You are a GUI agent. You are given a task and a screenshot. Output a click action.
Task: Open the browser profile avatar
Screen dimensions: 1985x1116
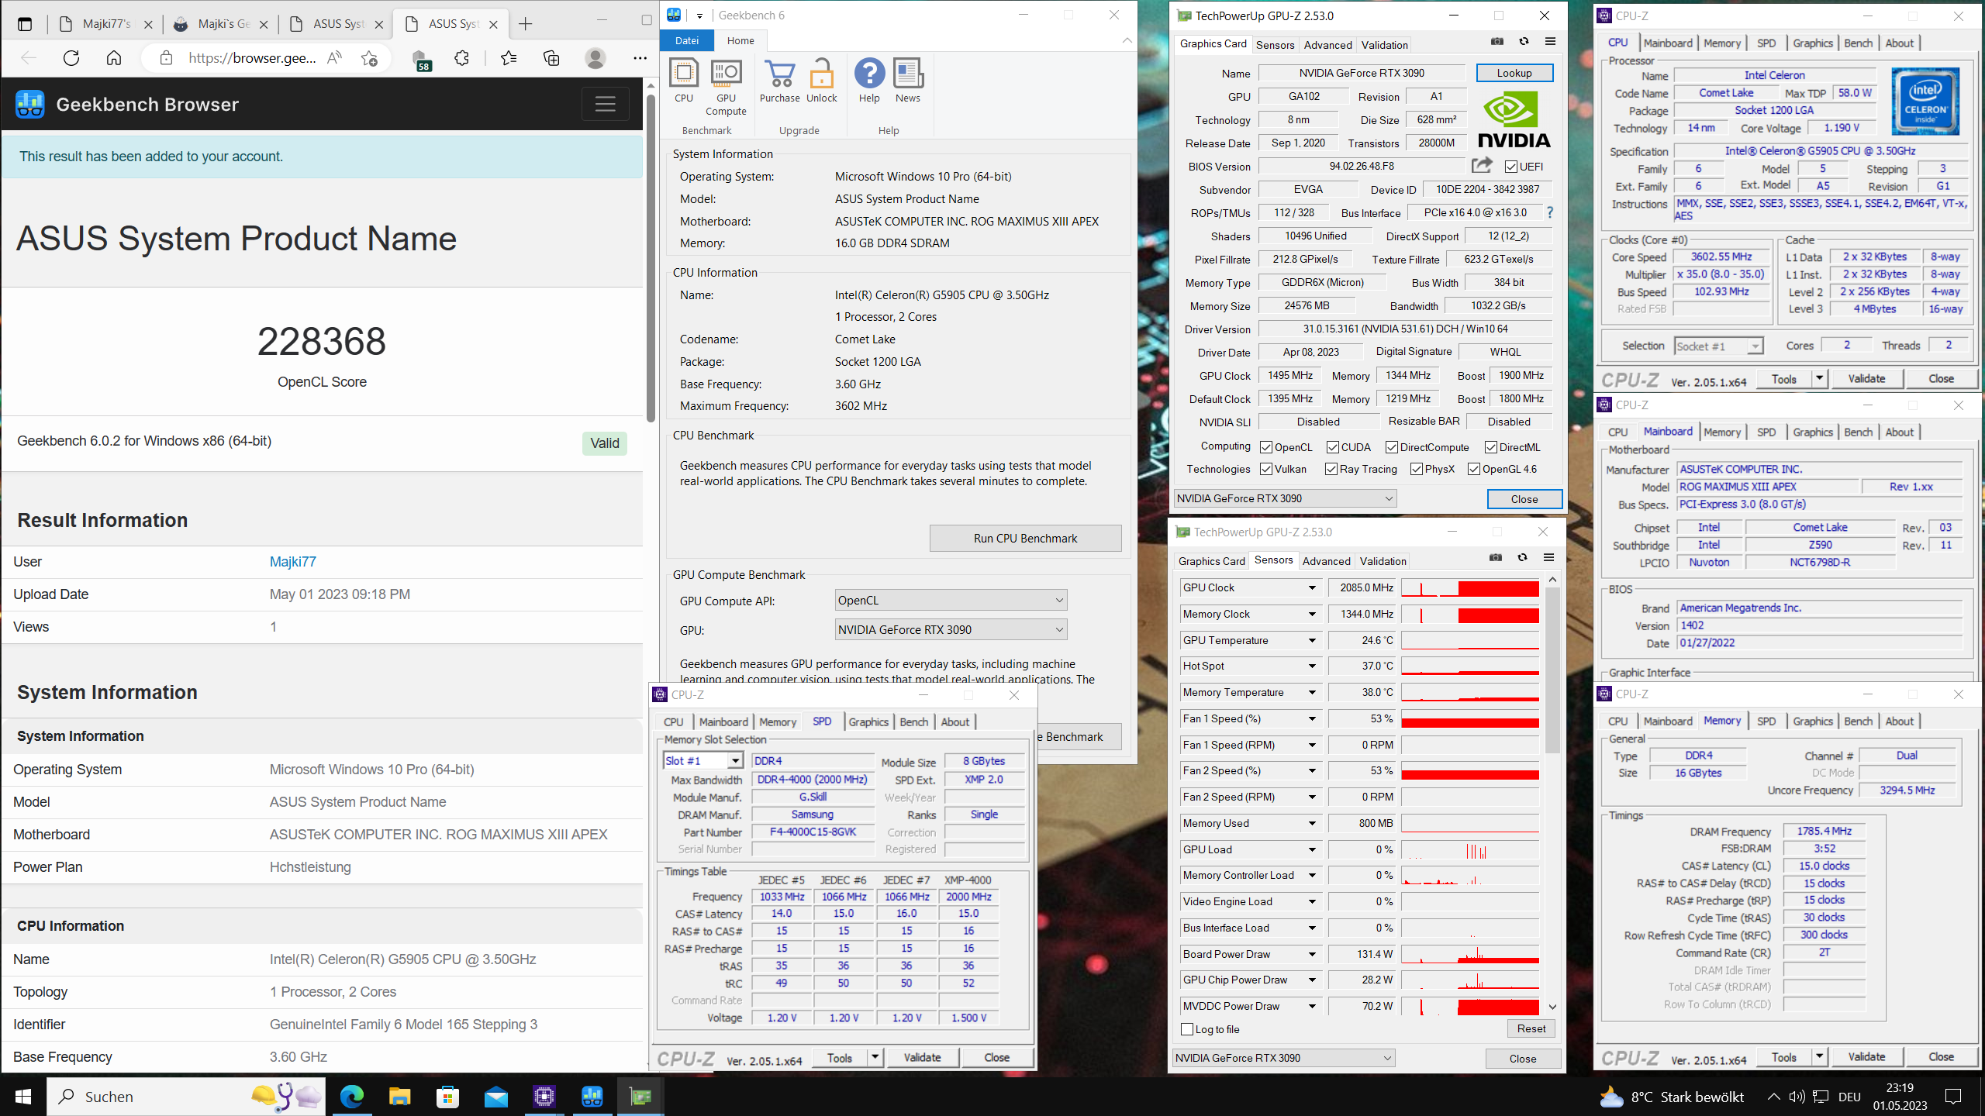(595, 58)
